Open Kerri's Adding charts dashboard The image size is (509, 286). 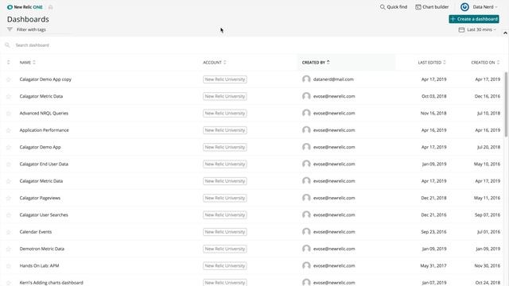[x=51, y=283]
